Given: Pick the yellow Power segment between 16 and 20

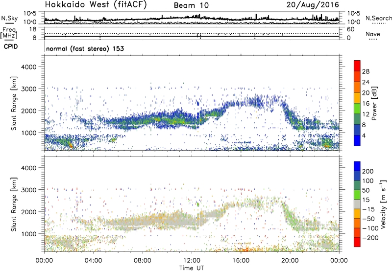Looking at the screenshot, I should (x=357, y=97).
